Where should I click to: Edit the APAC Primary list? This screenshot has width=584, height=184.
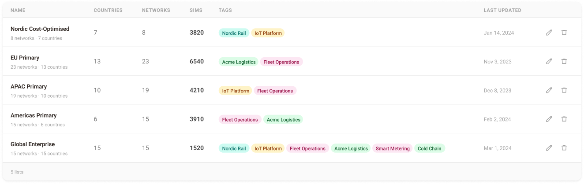[549, 90]
